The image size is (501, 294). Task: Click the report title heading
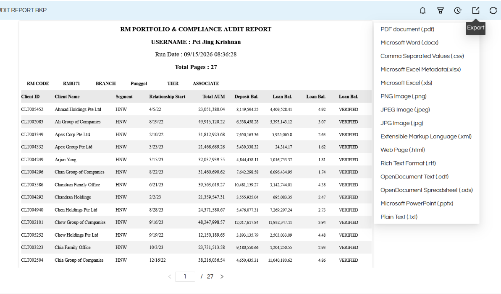196,29
